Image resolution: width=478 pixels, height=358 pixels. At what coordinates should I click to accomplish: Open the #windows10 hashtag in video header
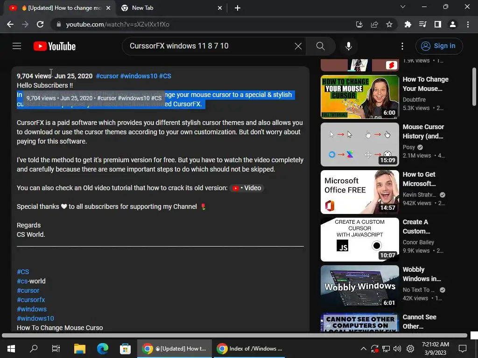click(x=139, y=76)
